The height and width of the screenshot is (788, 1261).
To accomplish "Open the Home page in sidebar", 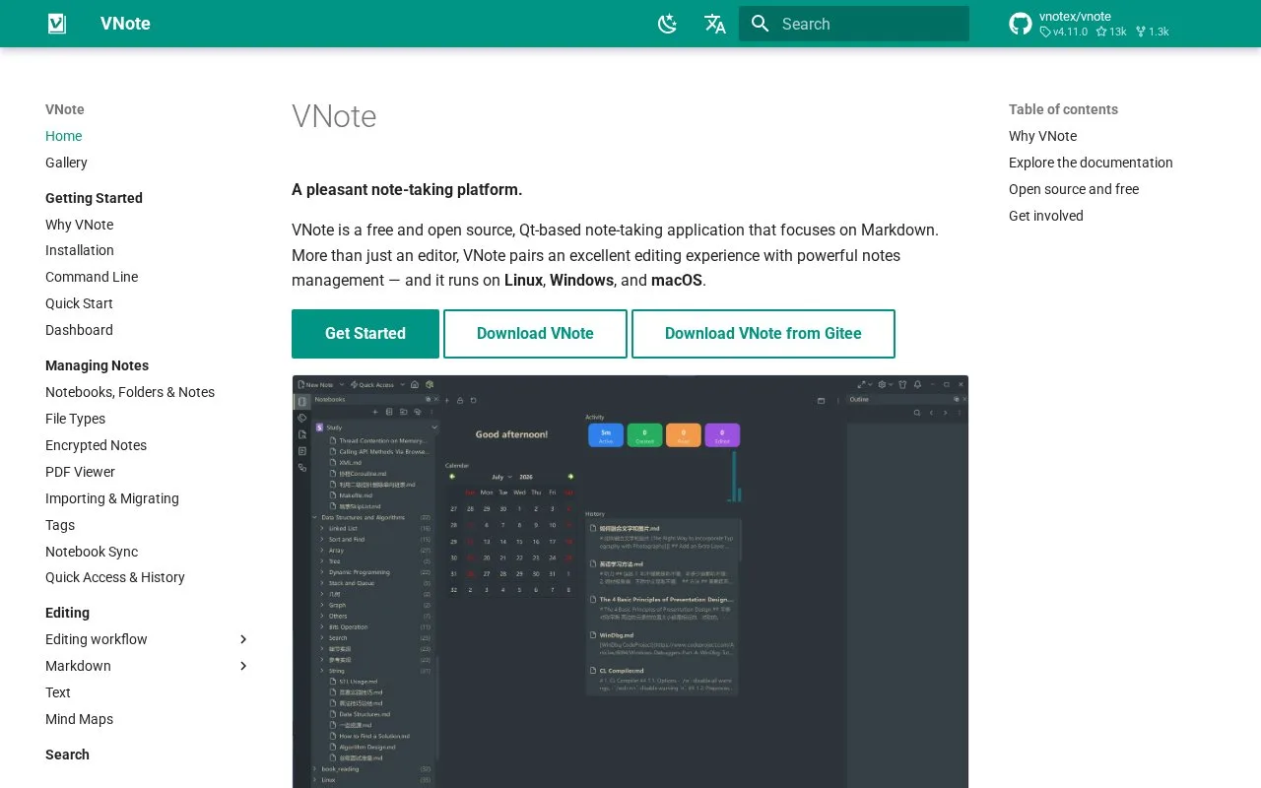I will (x=64, y=136).
